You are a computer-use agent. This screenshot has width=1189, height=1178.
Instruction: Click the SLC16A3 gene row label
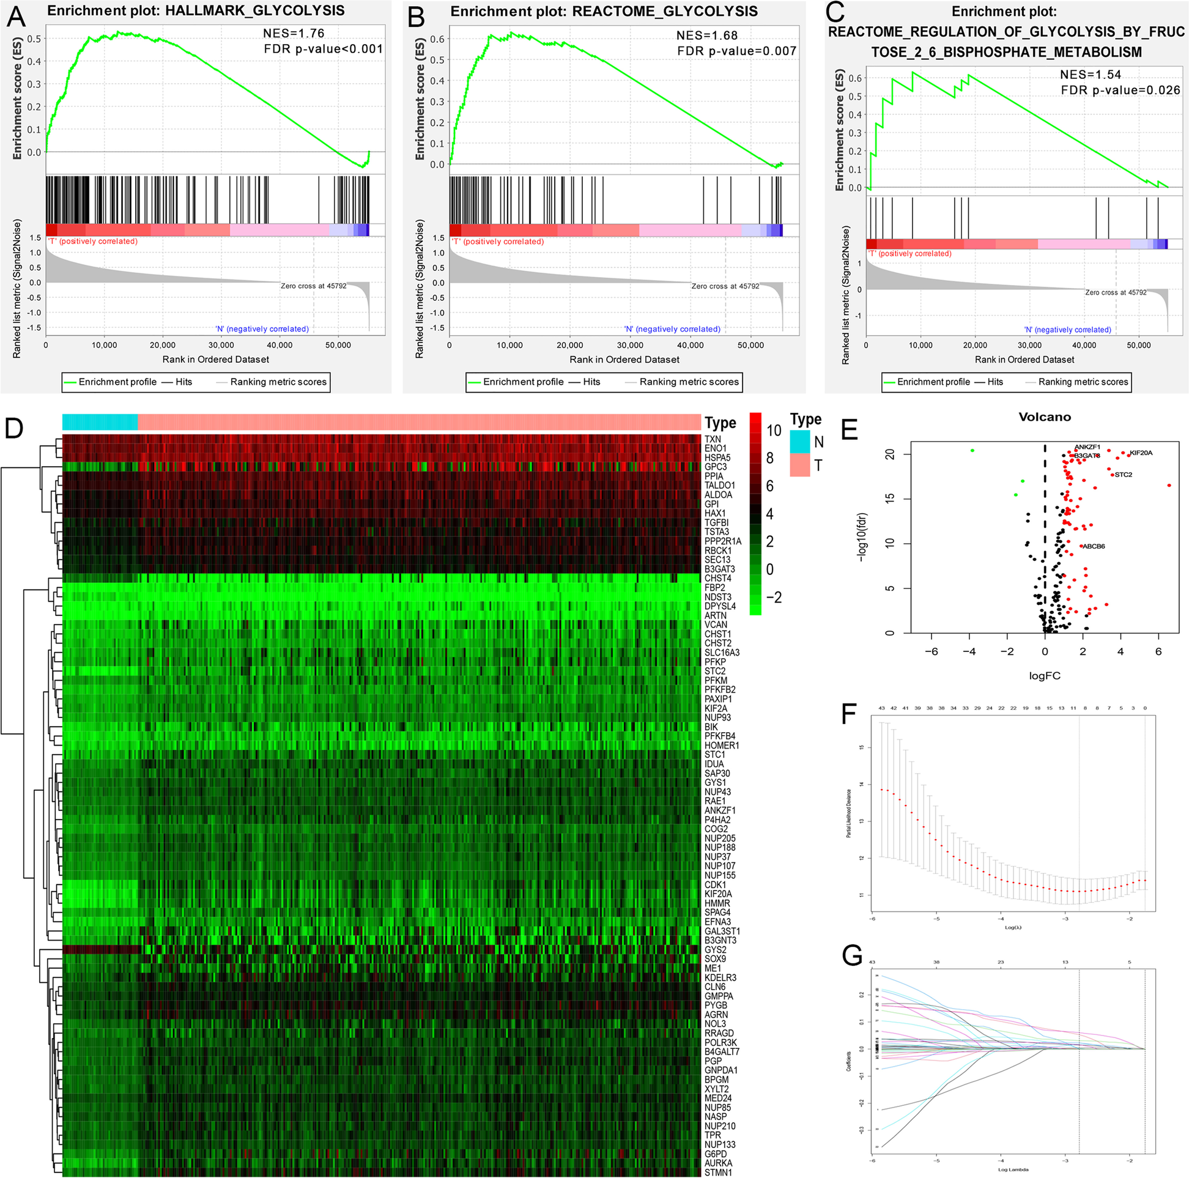tap(722, 653)
